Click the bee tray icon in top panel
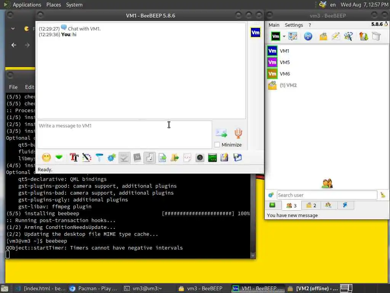Screen dimensions: 390x293 coord(323,5)
